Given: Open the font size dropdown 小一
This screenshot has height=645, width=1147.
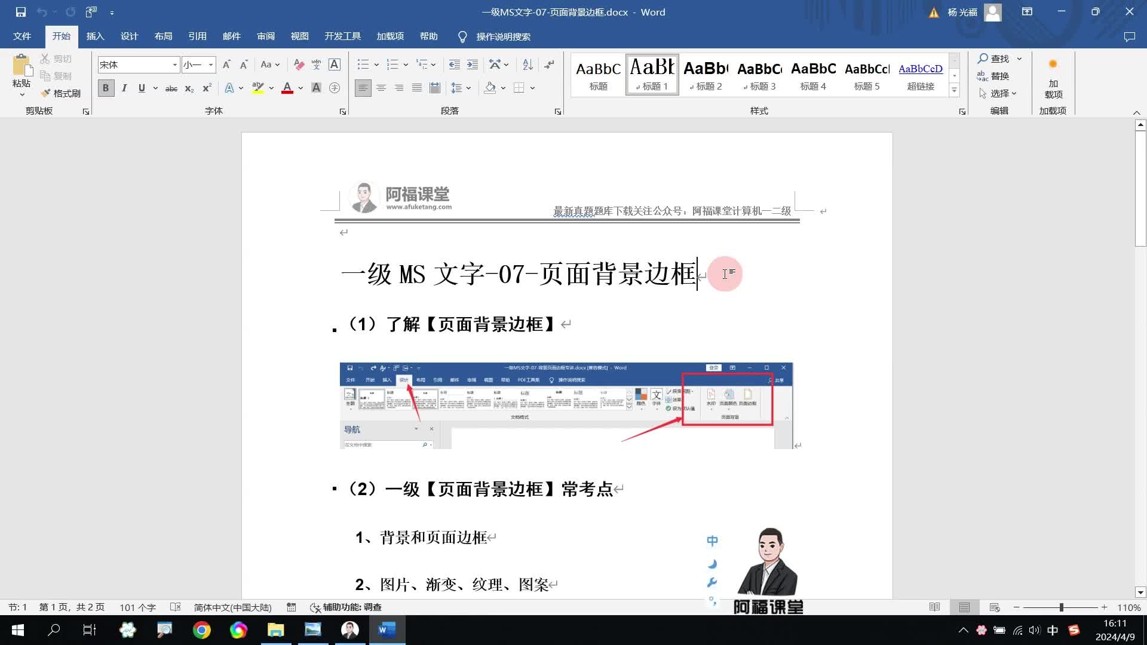Looking at the screenshot, I should [x=210, y=64].
